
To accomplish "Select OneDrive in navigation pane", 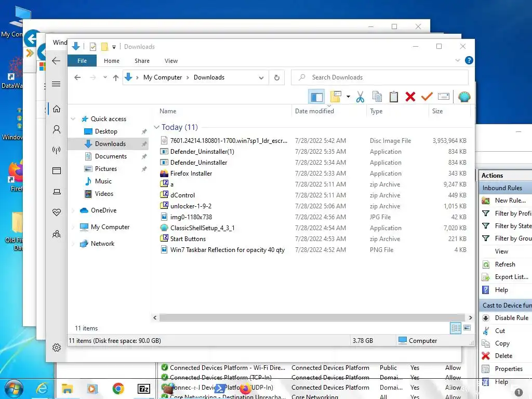I will (103, 210).
